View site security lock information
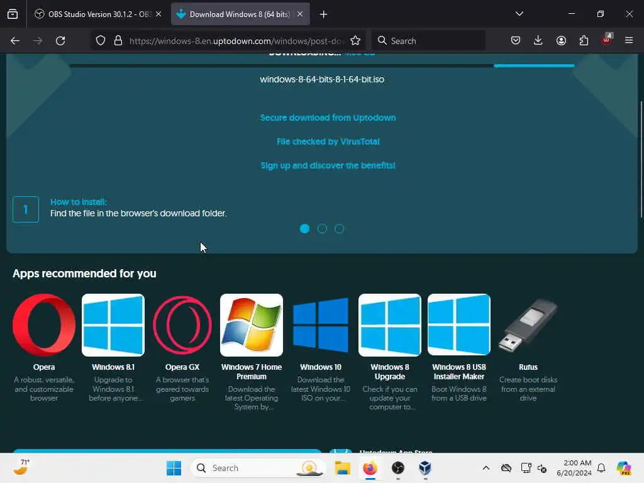 click(118, 41)
